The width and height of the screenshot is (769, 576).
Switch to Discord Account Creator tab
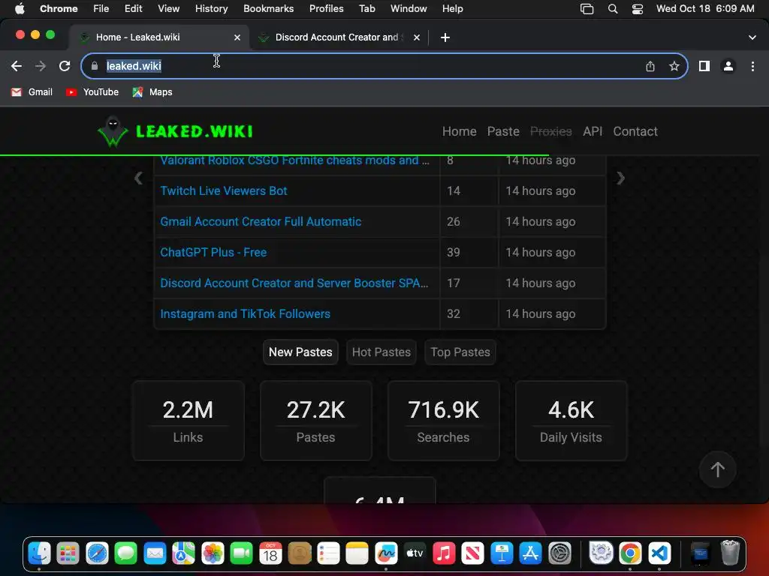click(339, 37)
